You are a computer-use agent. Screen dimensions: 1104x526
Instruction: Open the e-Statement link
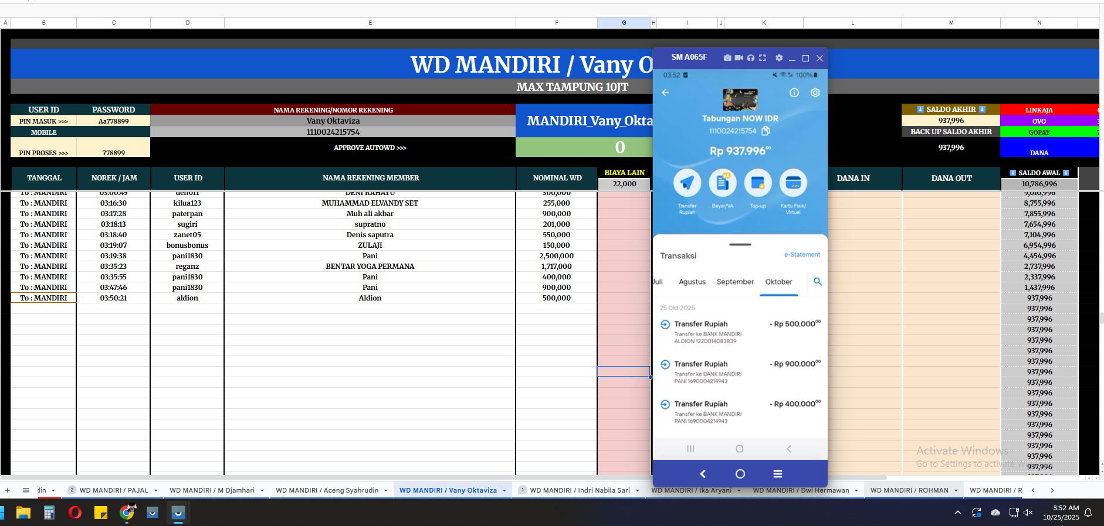tap(802, 255)
